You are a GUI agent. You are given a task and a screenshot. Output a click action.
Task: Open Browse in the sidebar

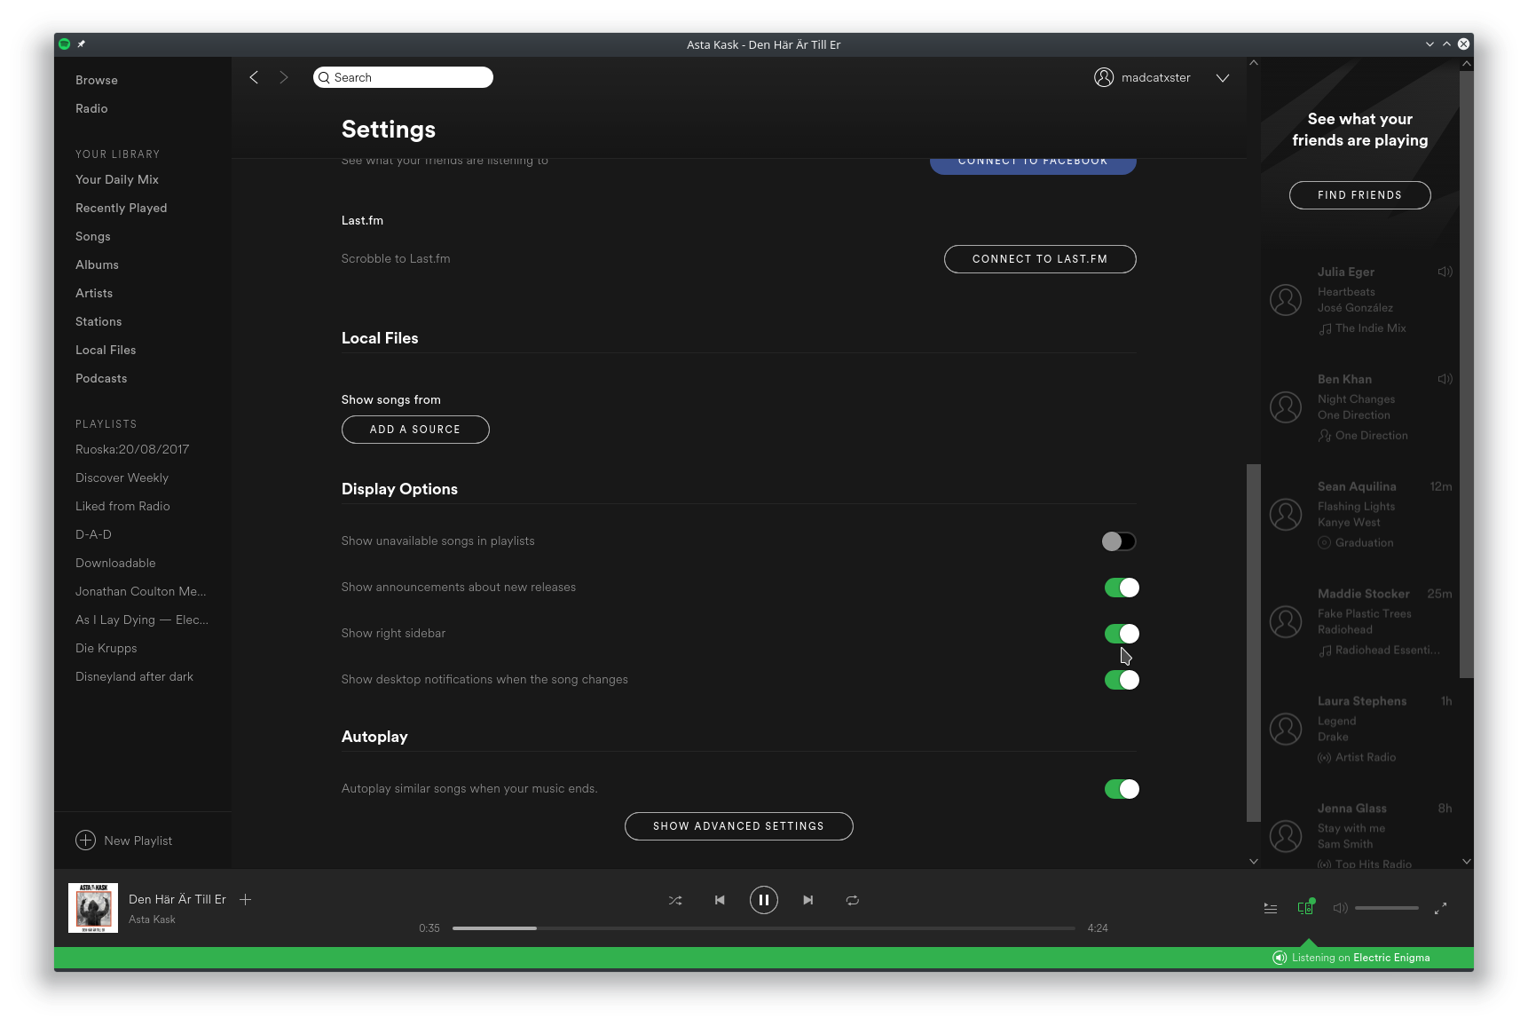97,80
